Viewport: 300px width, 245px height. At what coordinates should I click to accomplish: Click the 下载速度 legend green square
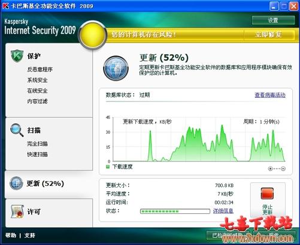tap(108, 167)
